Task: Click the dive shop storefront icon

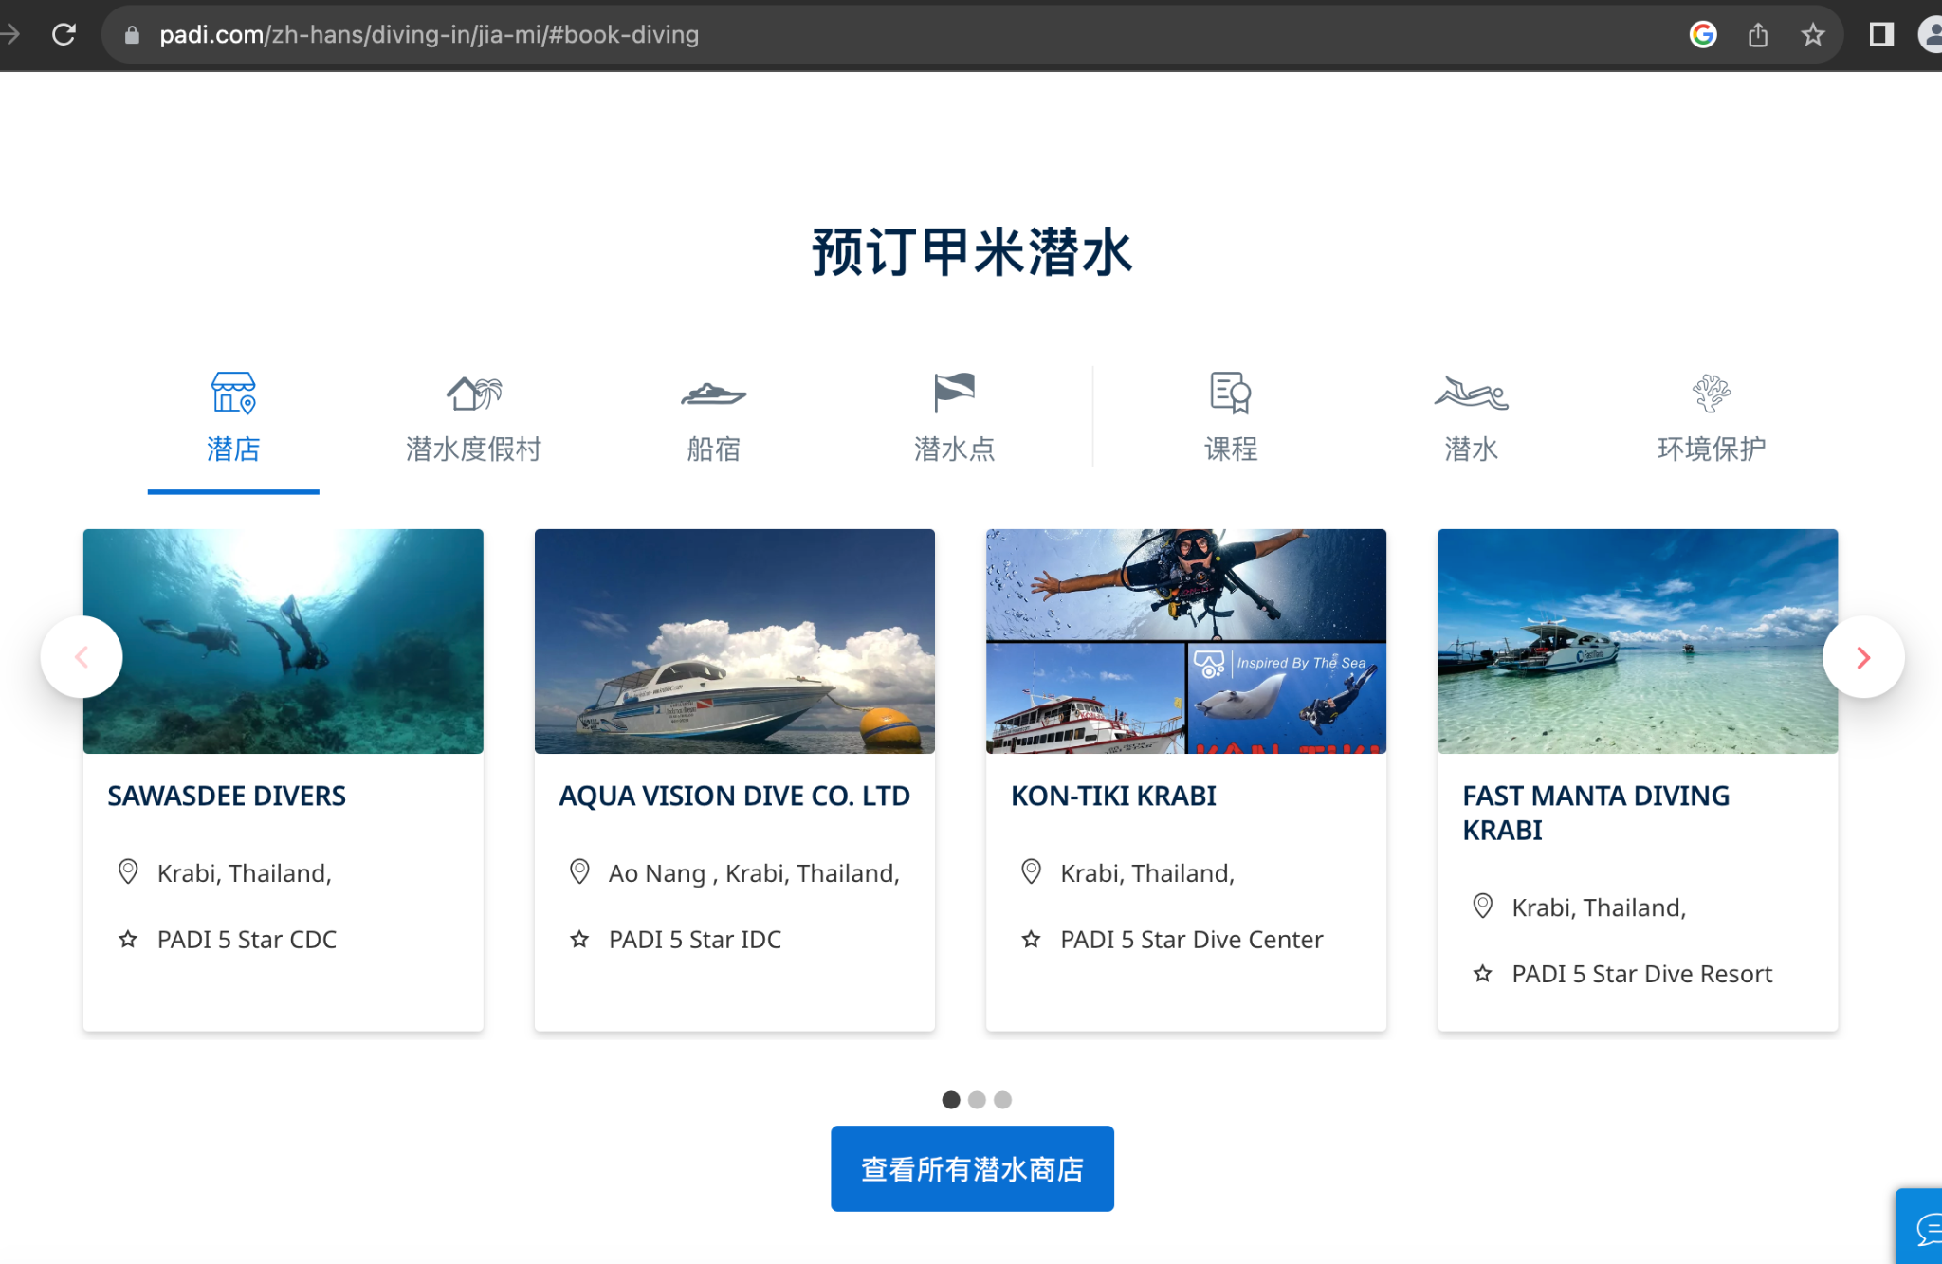Action: (233, 393)
